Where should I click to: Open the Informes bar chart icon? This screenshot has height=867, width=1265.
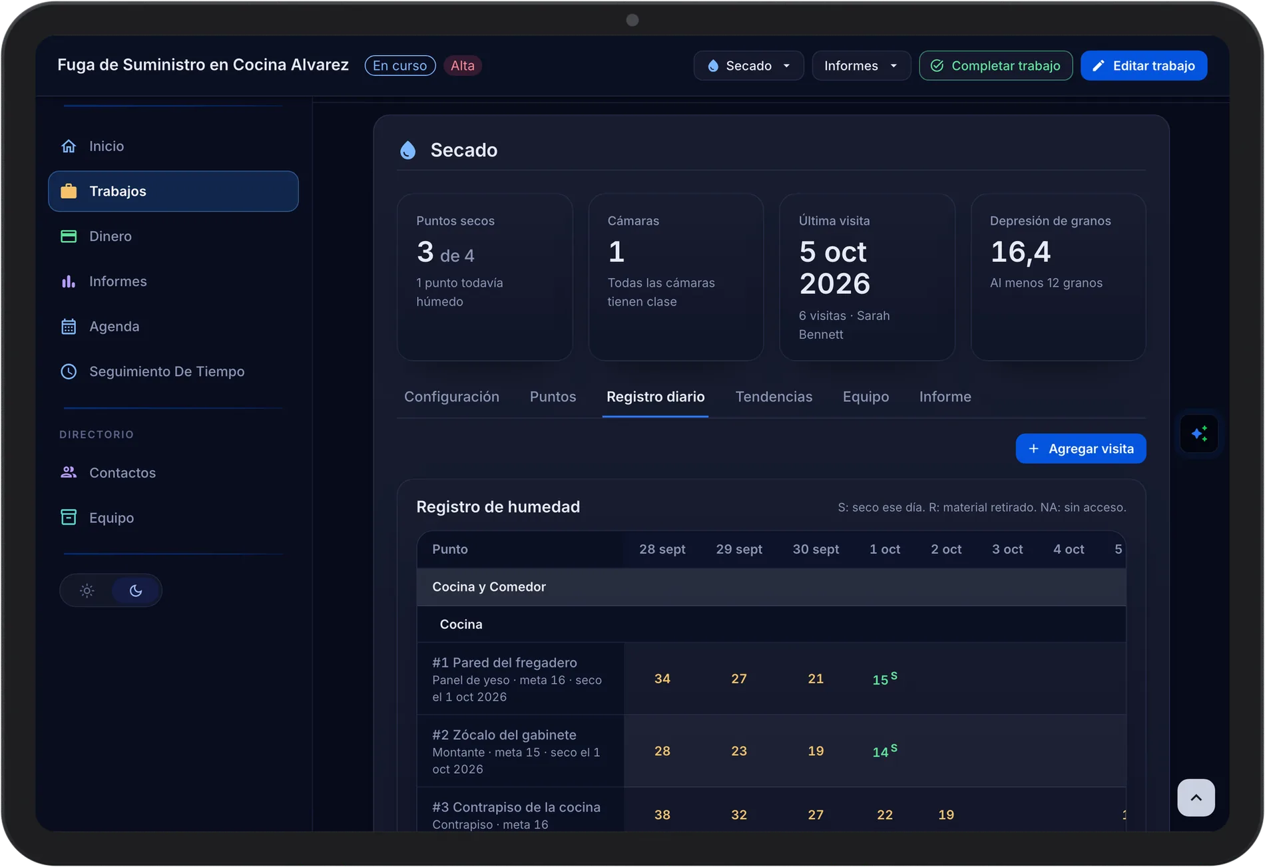69,281
